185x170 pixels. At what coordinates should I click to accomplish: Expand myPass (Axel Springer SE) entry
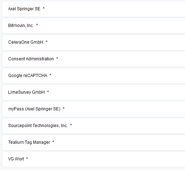[94, 109]
